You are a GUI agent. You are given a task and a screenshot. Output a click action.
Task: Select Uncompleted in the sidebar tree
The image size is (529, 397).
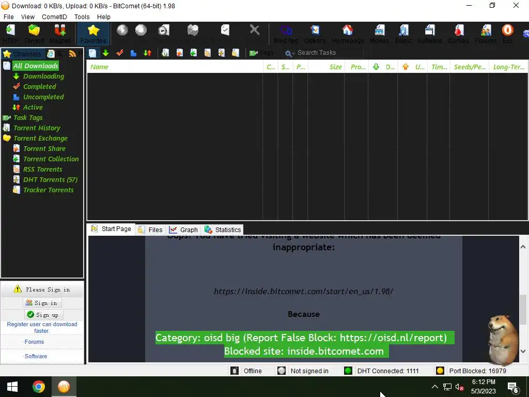(43, 97)
